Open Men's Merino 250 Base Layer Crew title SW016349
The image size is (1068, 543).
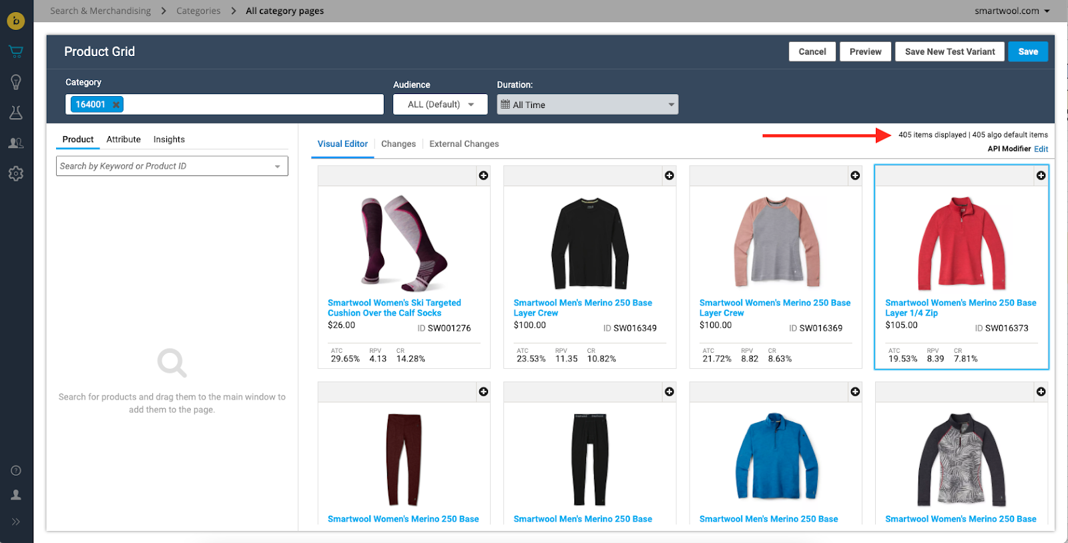[583, 308]
